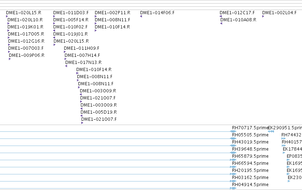
Task: Pick the blue arrow marker under EK17844
Action: [x=284, y=153]
